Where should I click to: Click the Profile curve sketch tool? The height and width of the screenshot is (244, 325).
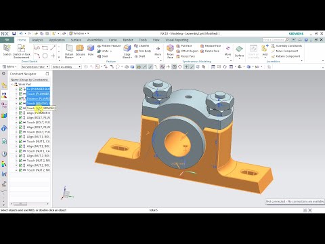[x=37, y=48]
